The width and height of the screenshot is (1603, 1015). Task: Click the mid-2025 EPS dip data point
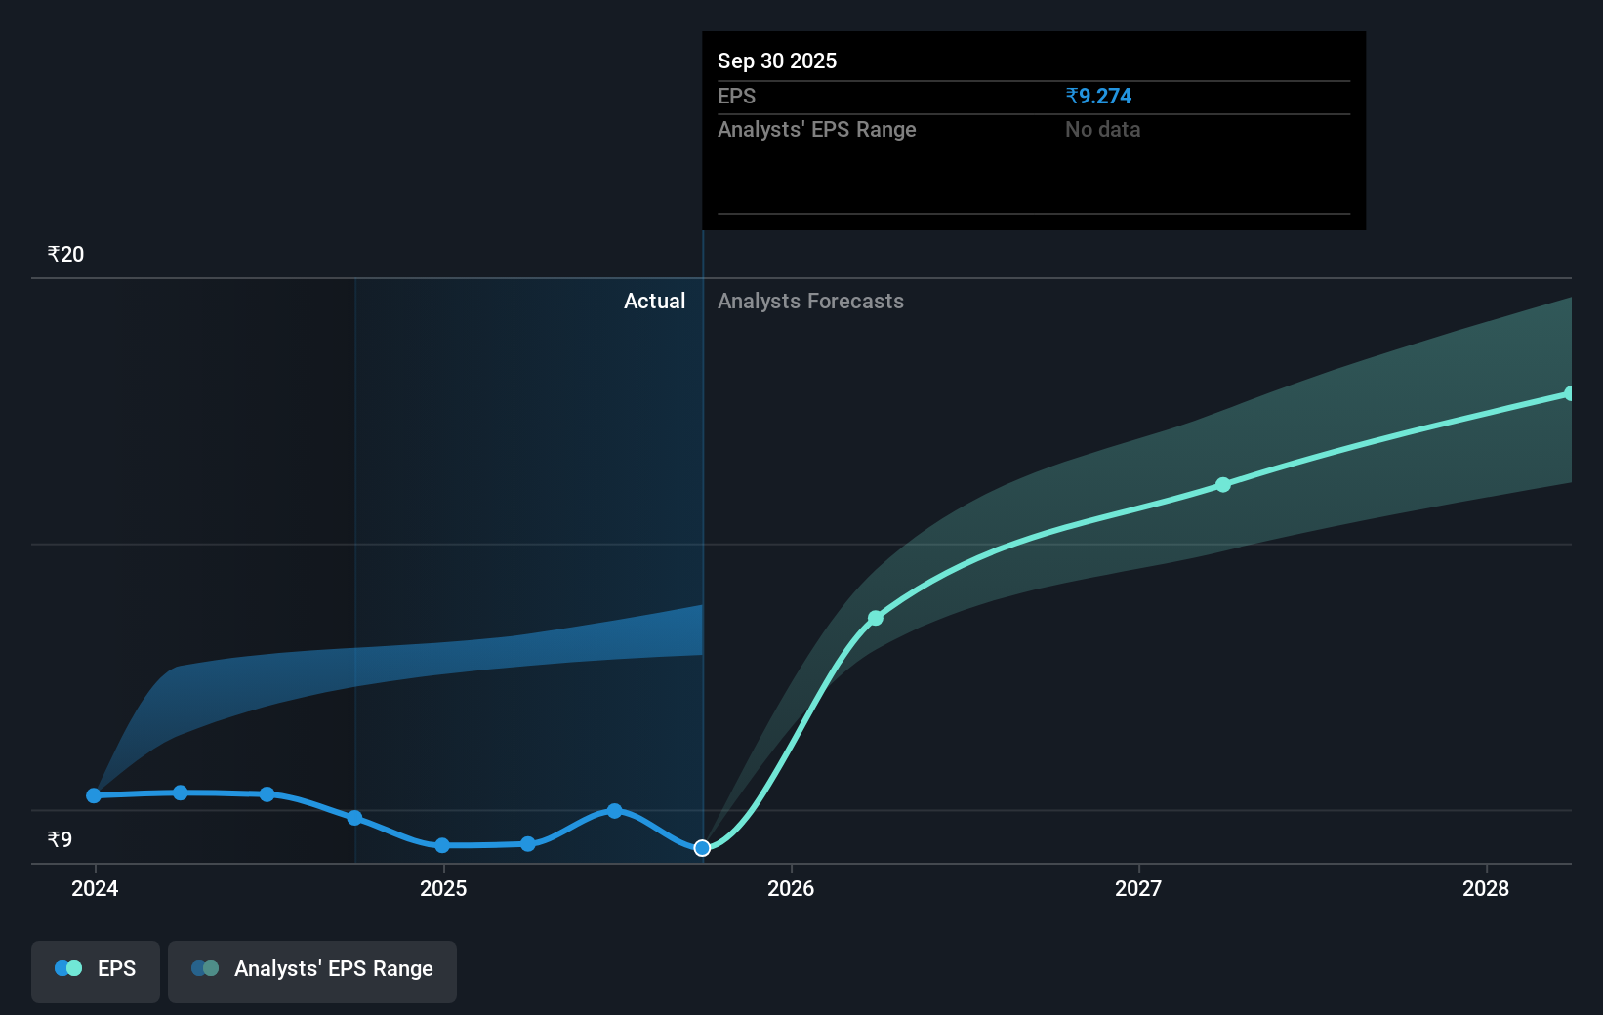pyautogui.click(x=442, y=845)
